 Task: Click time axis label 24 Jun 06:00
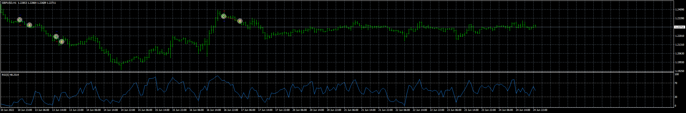click(506, 110)
